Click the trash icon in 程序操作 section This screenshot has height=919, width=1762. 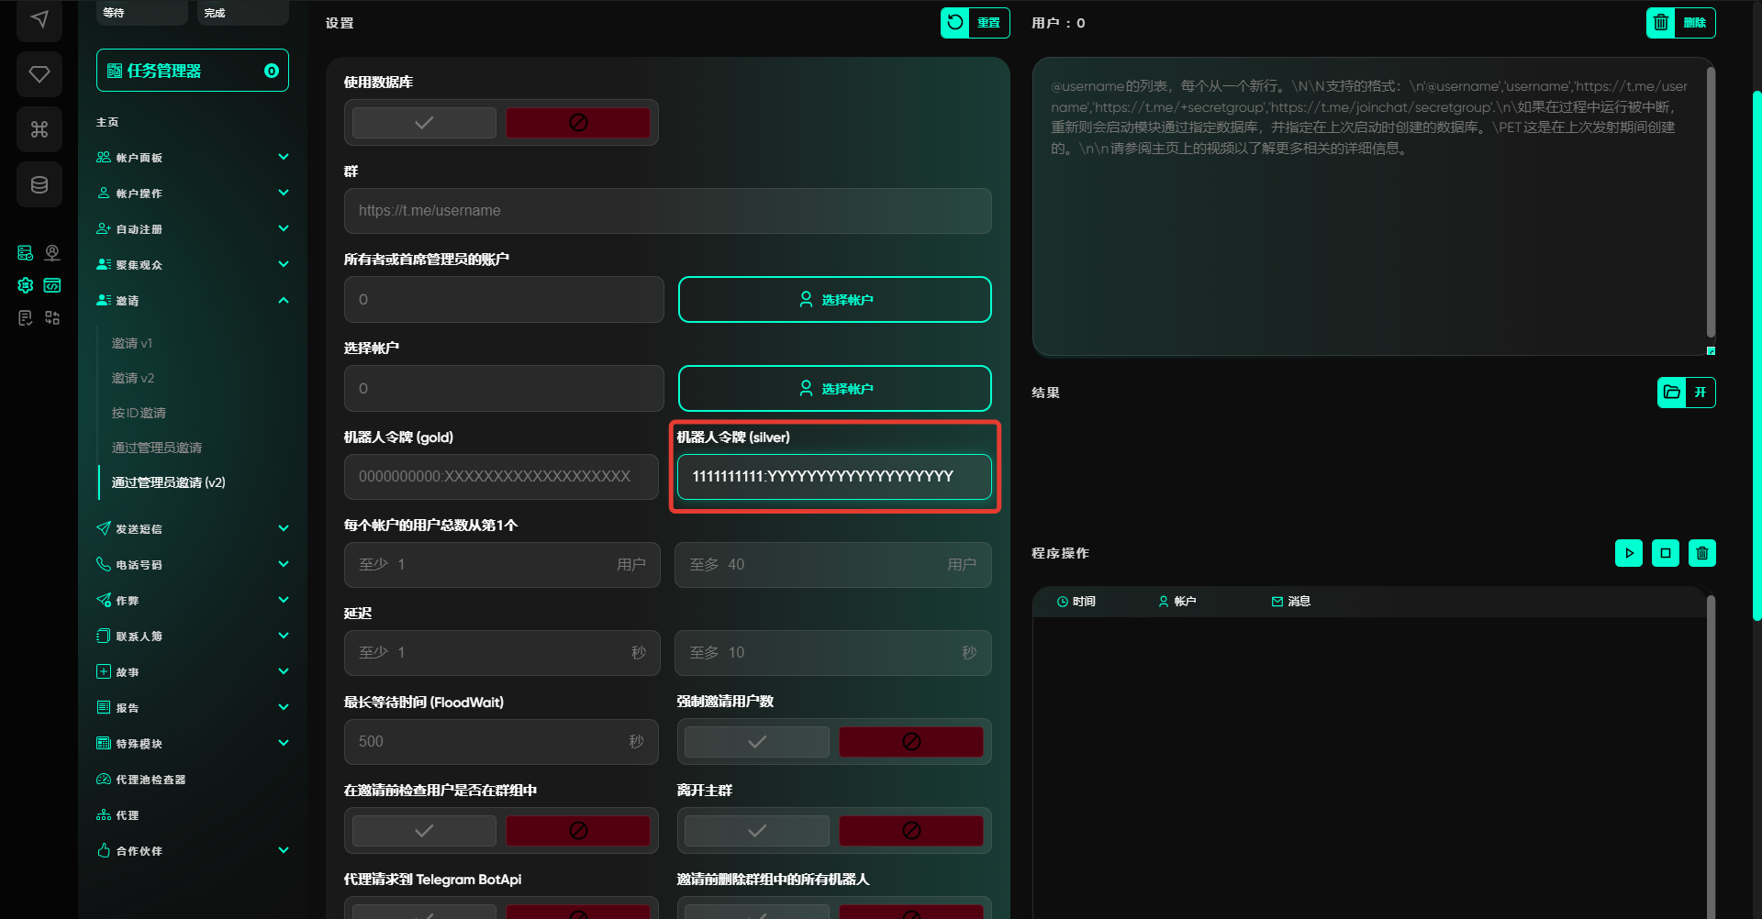(x=1701, y=553)
